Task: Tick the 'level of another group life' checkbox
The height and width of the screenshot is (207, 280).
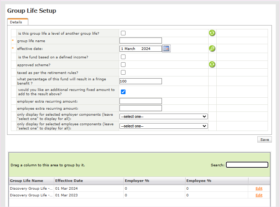Action: pos(123,33)
